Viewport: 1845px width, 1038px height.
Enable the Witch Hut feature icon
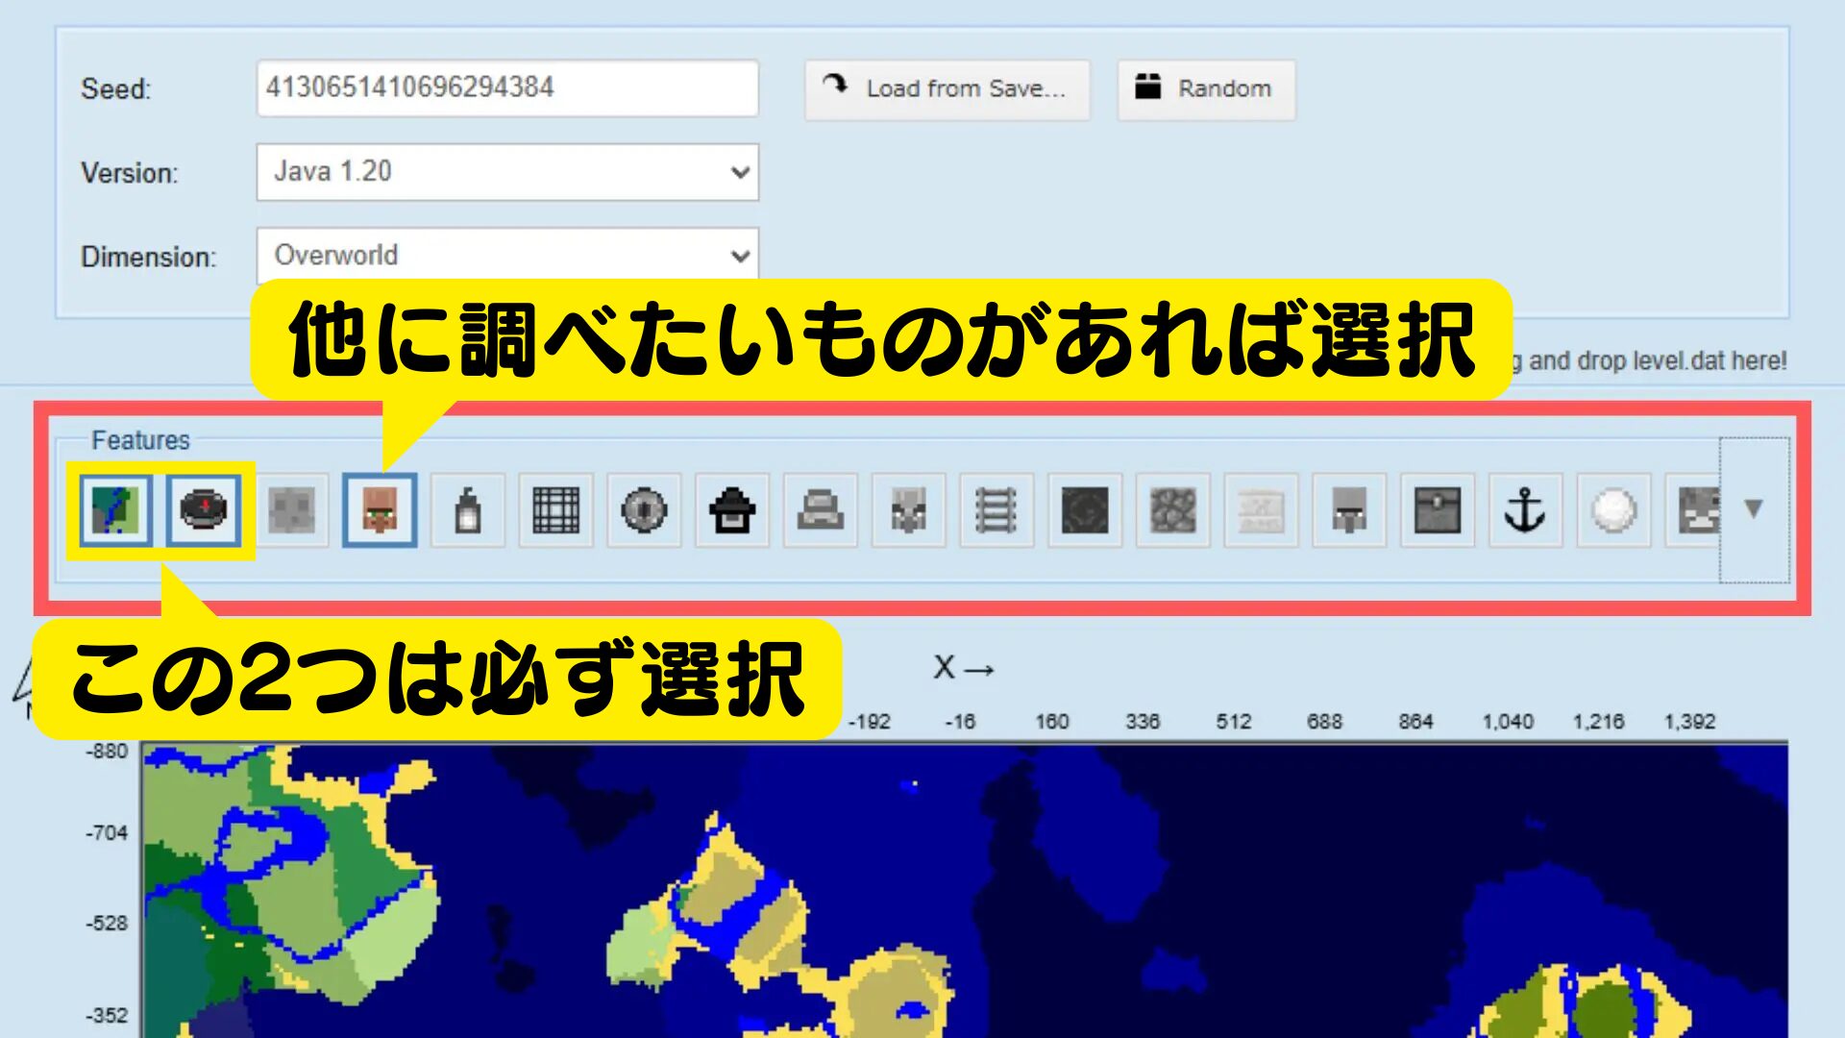732,510
